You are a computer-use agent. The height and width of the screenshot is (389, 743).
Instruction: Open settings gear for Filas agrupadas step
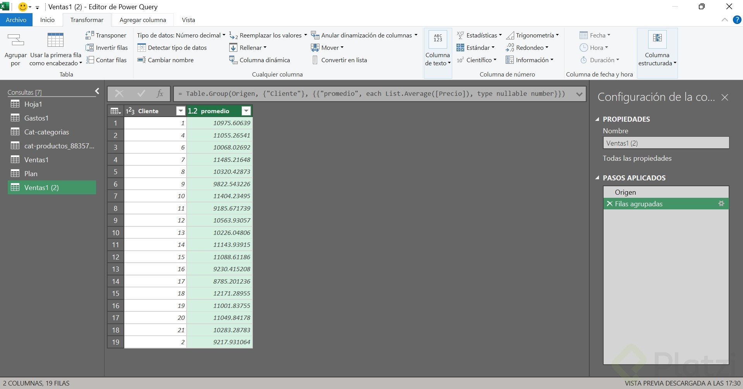[721, 204]
